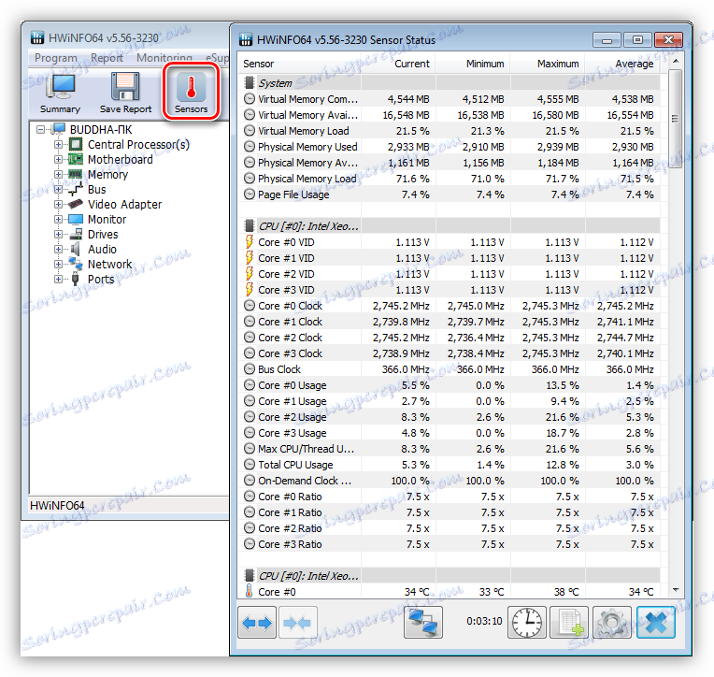This screenshot has width=714, height=677.
Task: Open the Monitoring menu
Action: (164, 58)
